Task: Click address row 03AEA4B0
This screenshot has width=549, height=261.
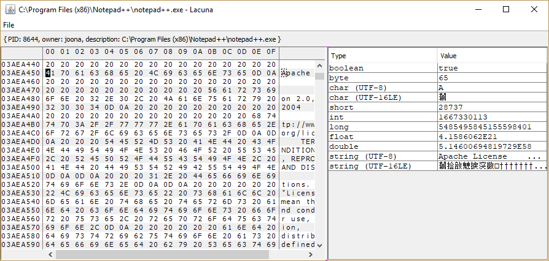Action: (x=20, y=124)
